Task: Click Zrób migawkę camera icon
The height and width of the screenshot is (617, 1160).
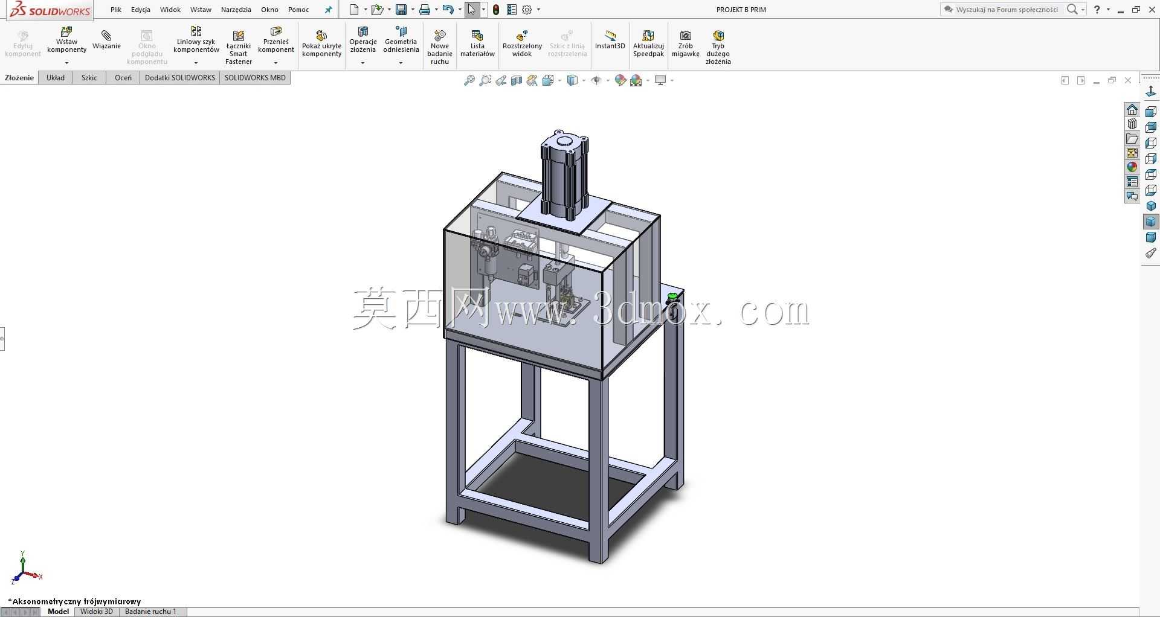Action: pyautogui.click(x=685, y=44)
